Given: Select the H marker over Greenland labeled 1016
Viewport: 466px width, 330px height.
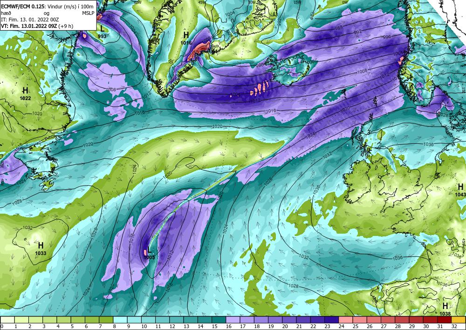Looking at the screenshot, I should tap(186, 38).
